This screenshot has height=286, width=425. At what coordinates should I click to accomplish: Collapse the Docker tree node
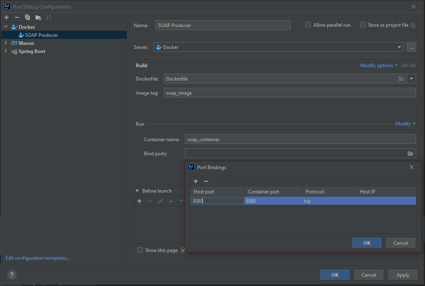coord(6,27)
